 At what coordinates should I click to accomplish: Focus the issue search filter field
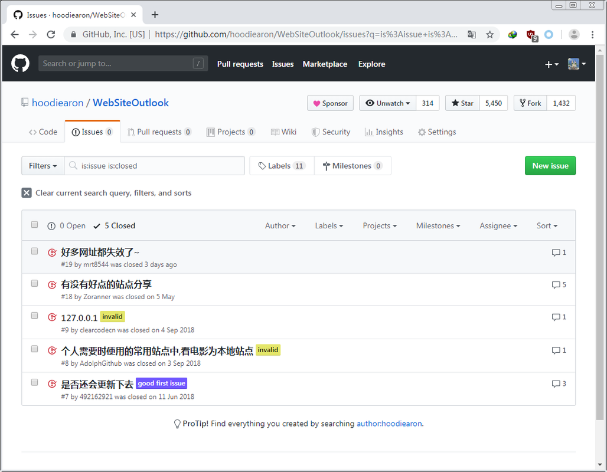click(155, 166)
